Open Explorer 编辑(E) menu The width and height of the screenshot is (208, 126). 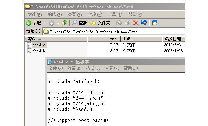click(x=55, y=15)
